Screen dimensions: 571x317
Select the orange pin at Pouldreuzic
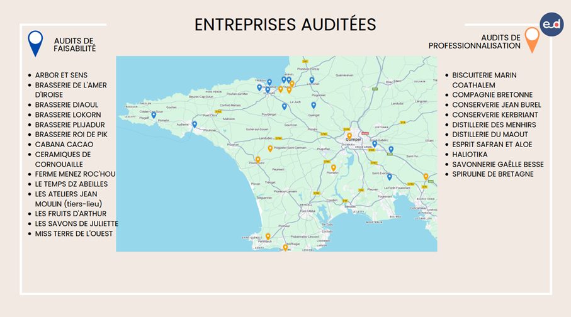258,159
